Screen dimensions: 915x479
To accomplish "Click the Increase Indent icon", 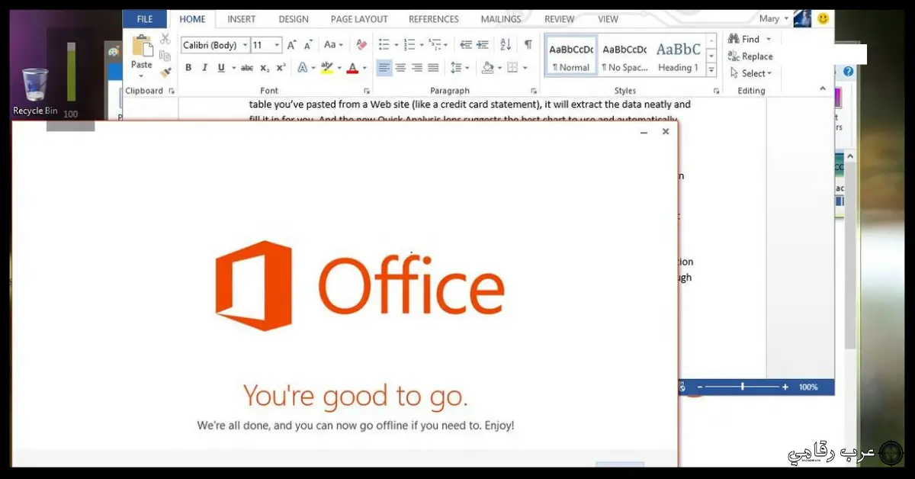I will (x=483, y=45).
